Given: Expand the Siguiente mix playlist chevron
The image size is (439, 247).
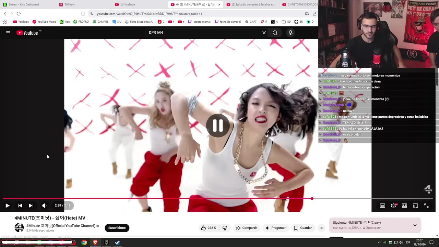Looking at the screenshot, I should click(415, 225).
